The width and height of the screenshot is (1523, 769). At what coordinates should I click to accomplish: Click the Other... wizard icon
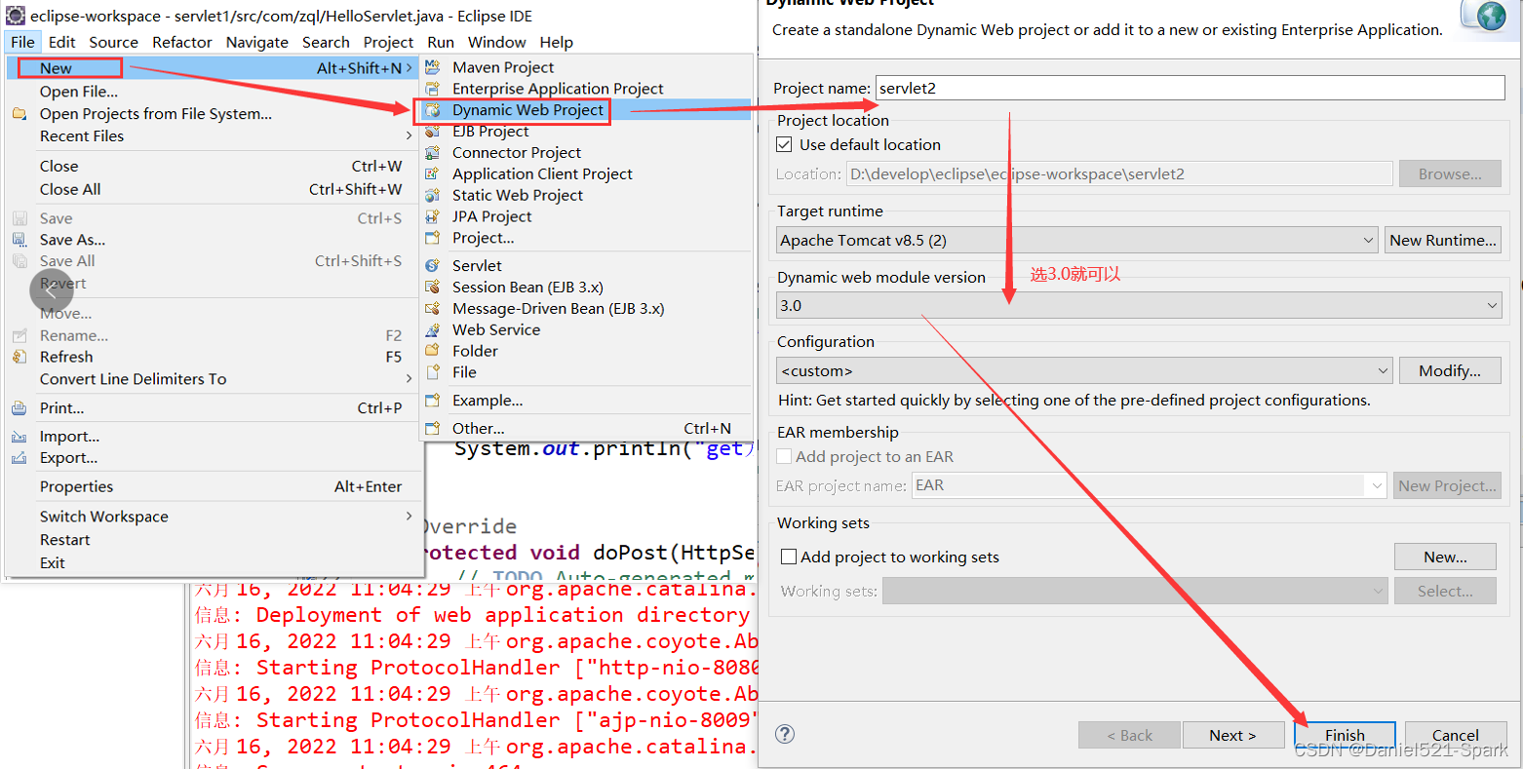[x=433, y=429]
